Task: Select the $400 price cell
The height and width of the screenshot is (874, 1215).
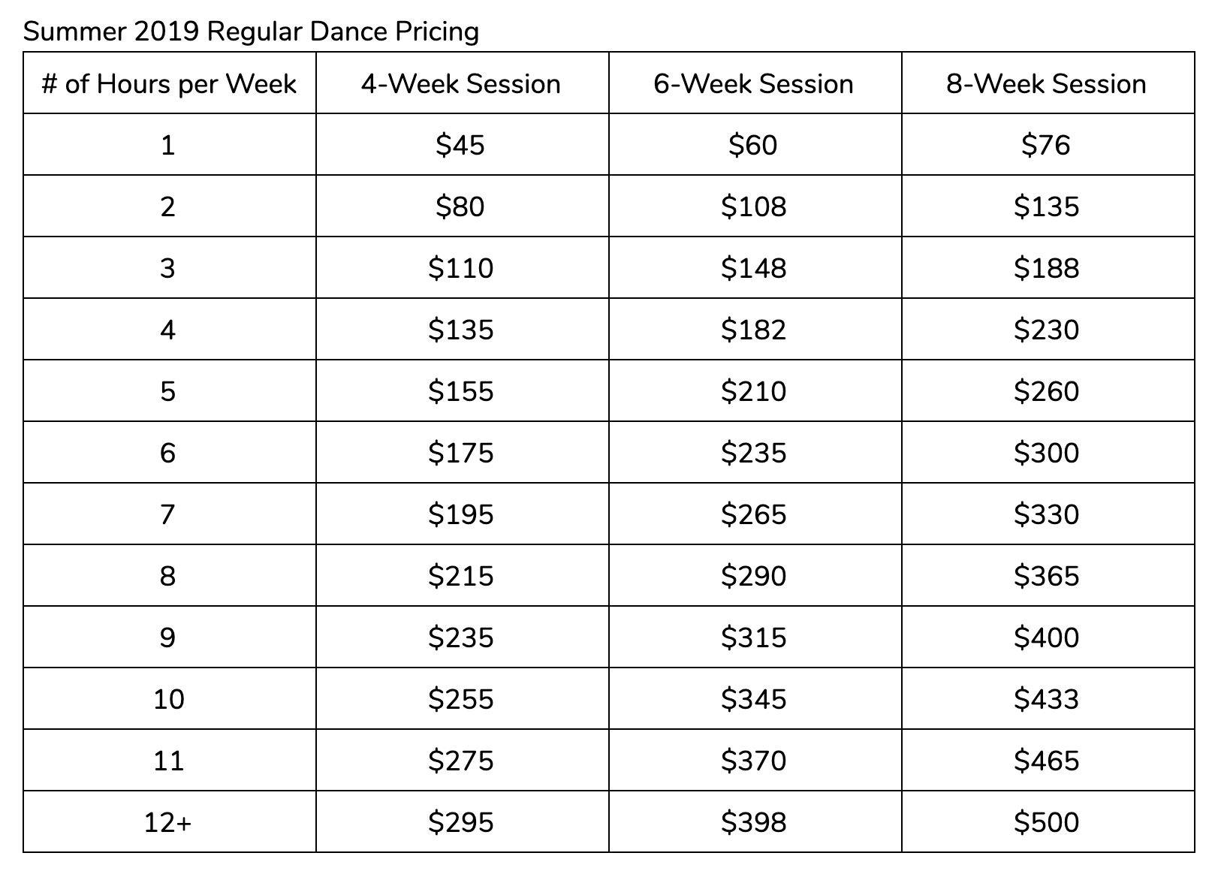Action: pyautogui.click(x=1048, y=637)
